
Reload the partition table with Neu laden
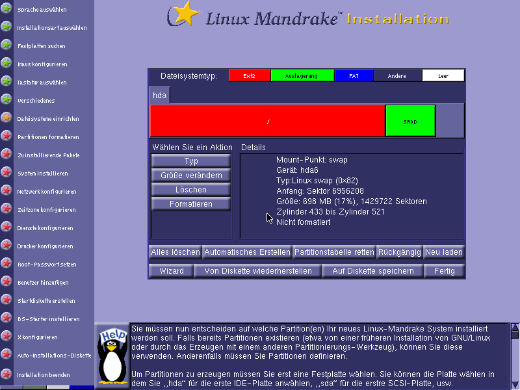click(x=444, y=252)
